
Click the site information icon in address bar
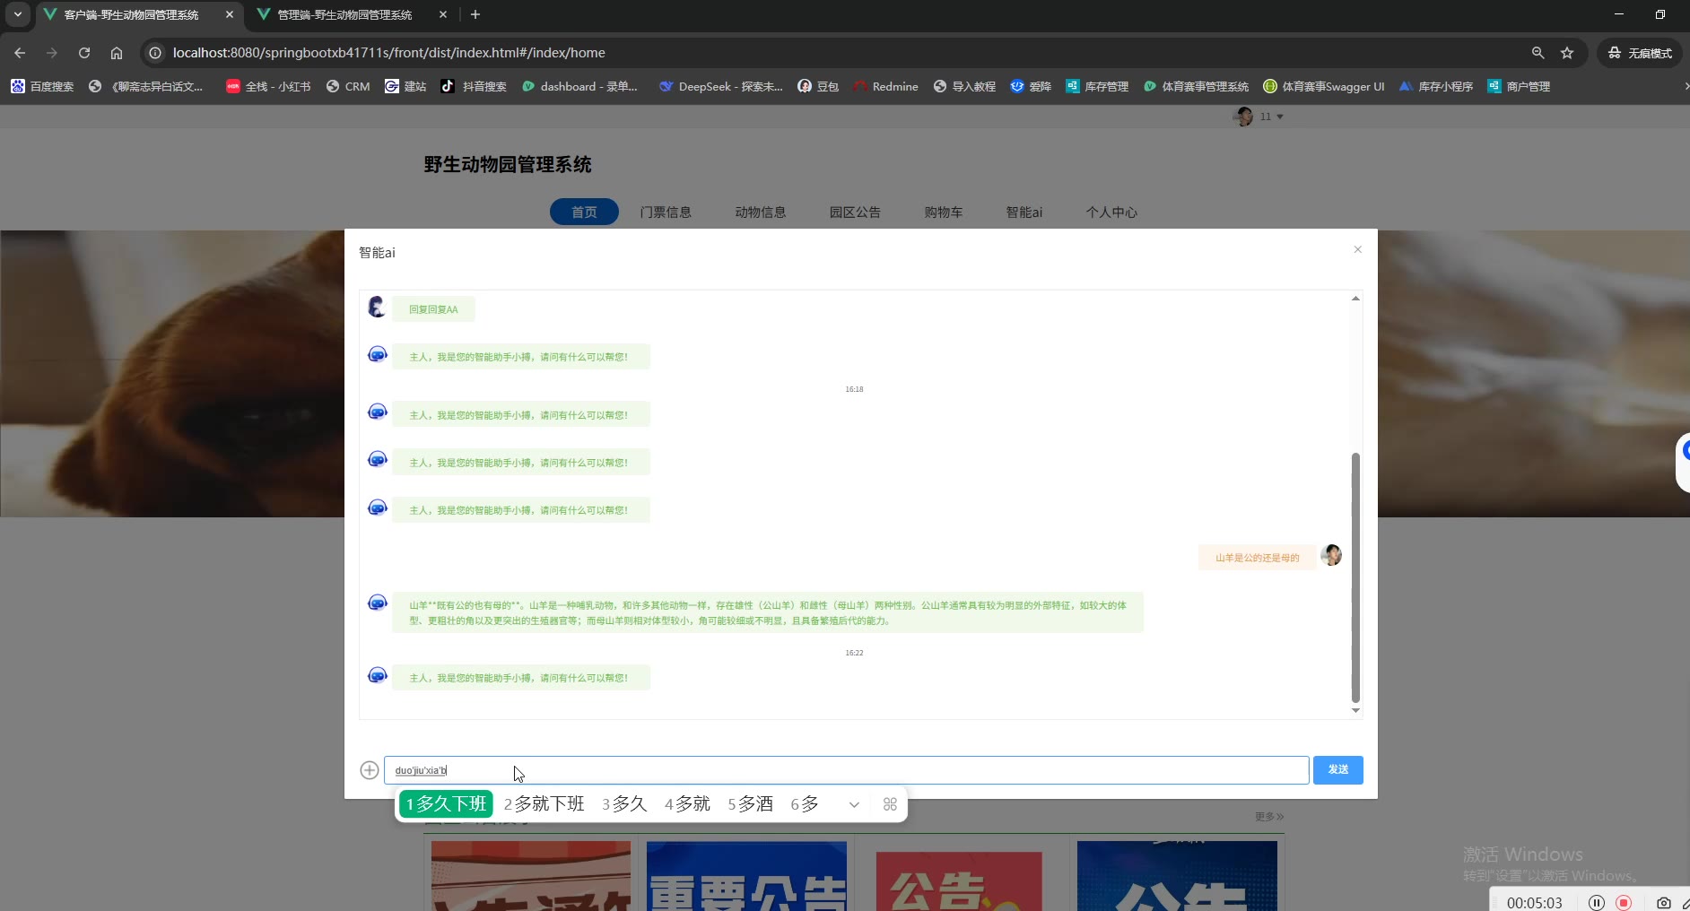pos(155,53)
